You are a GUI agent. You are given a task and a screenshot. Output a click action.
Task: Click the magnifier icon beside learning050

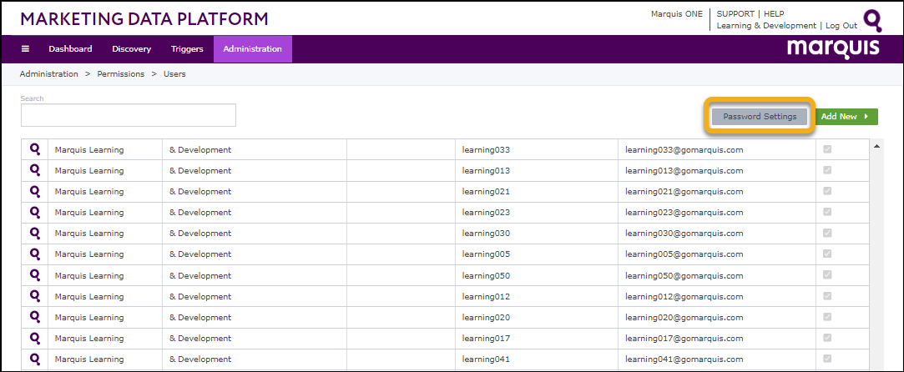point(35,275)
